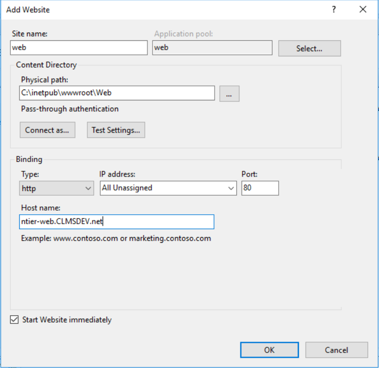Open the browse folder ellipsis button
This screenshot has height=368, width=379.
coord(229,94)
